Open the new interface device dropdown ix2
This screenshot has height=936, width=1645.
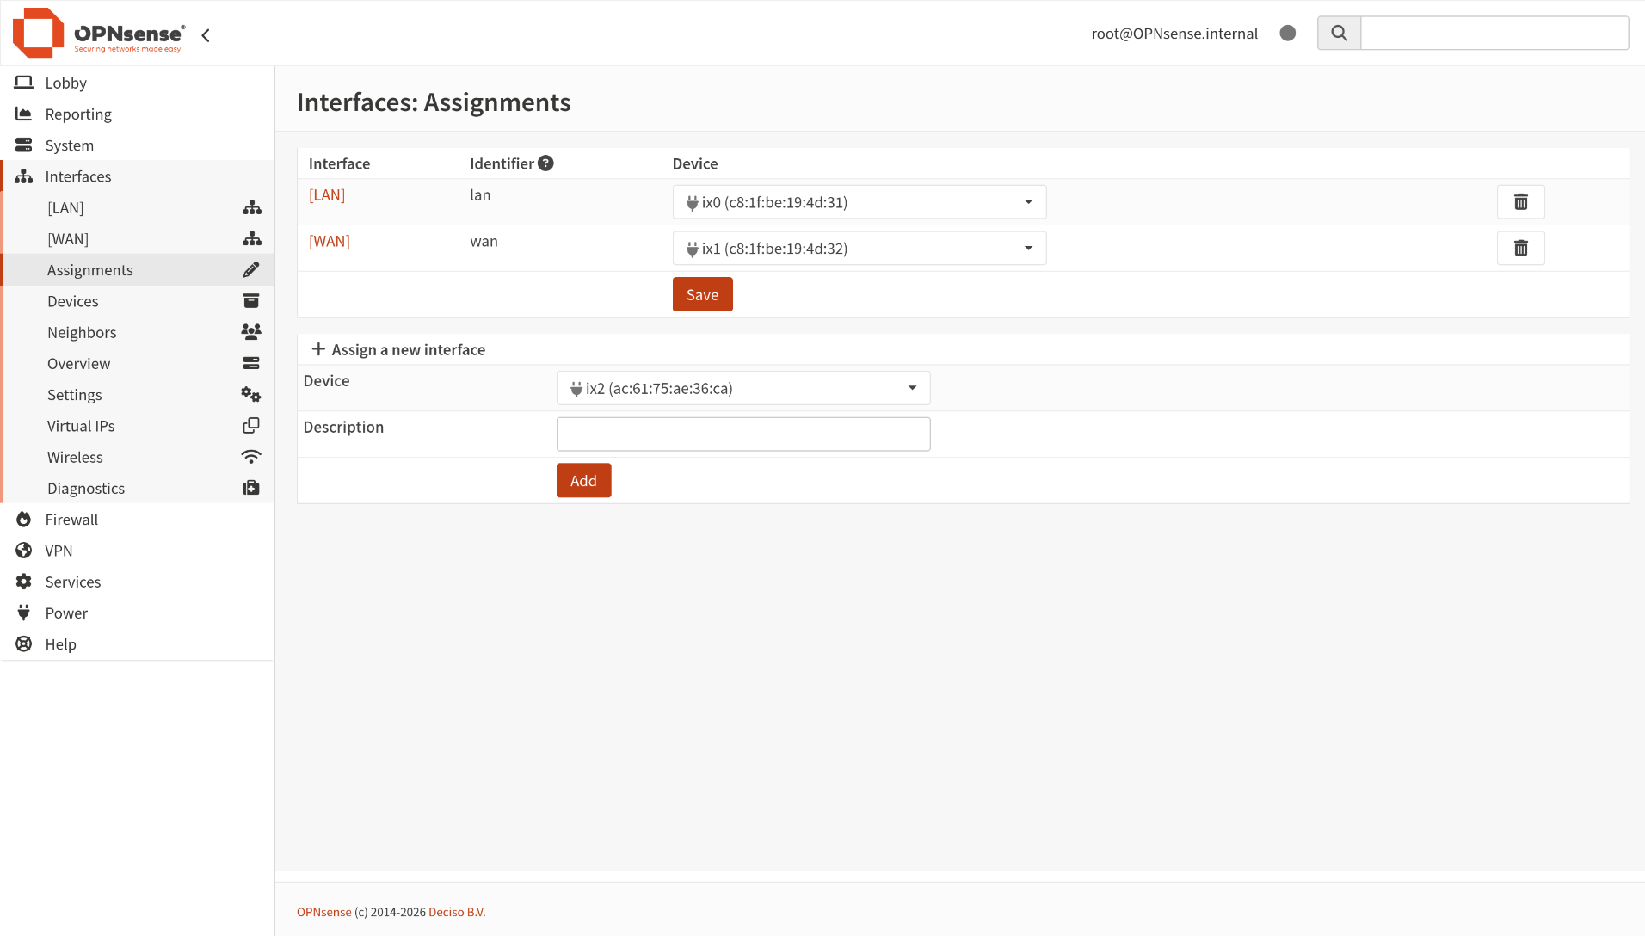point(742,388)
